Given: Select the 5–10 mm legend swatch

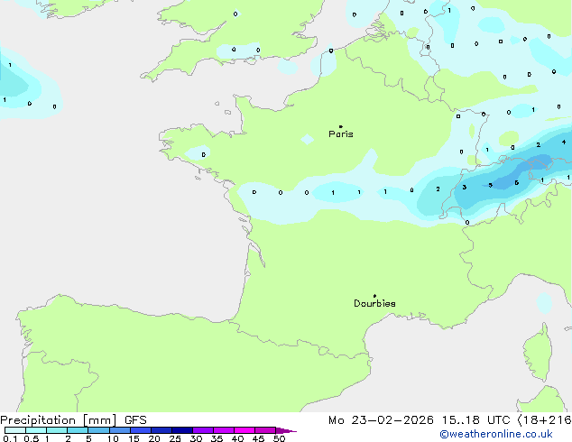Looking at the screenshot, I should [x=98, y=430].
